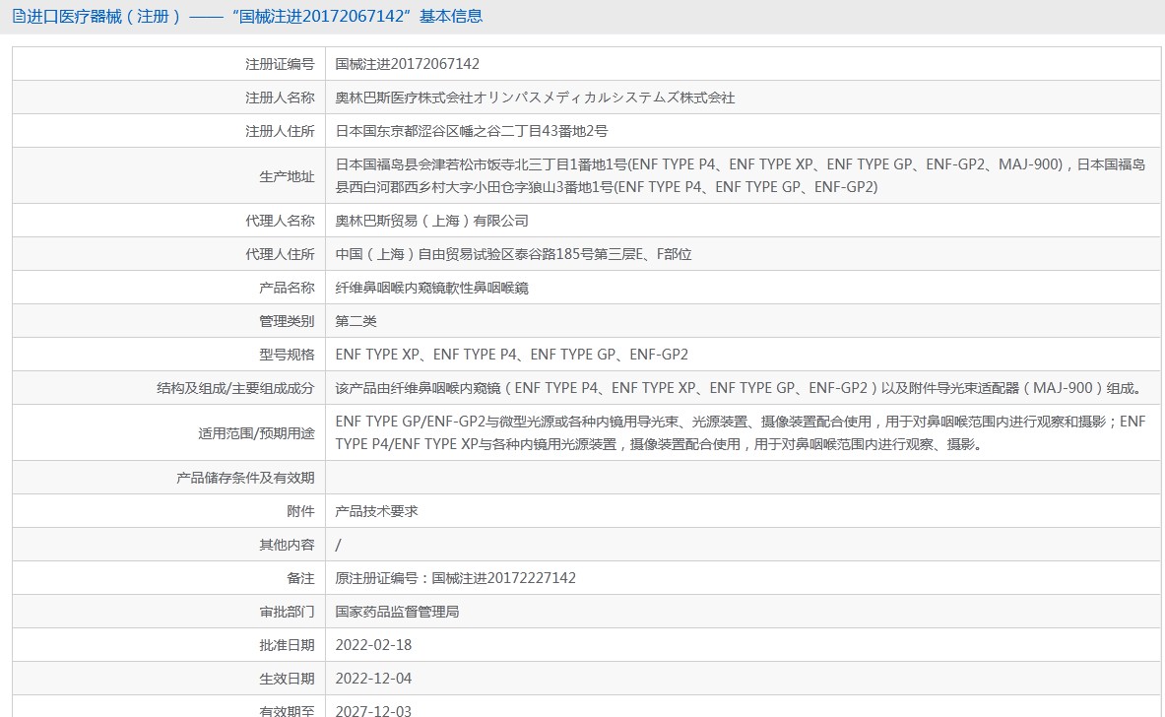The image size is (1165, 717).
Task: Select the approval date 2022-02-18
Action: (x=373, y=645)
